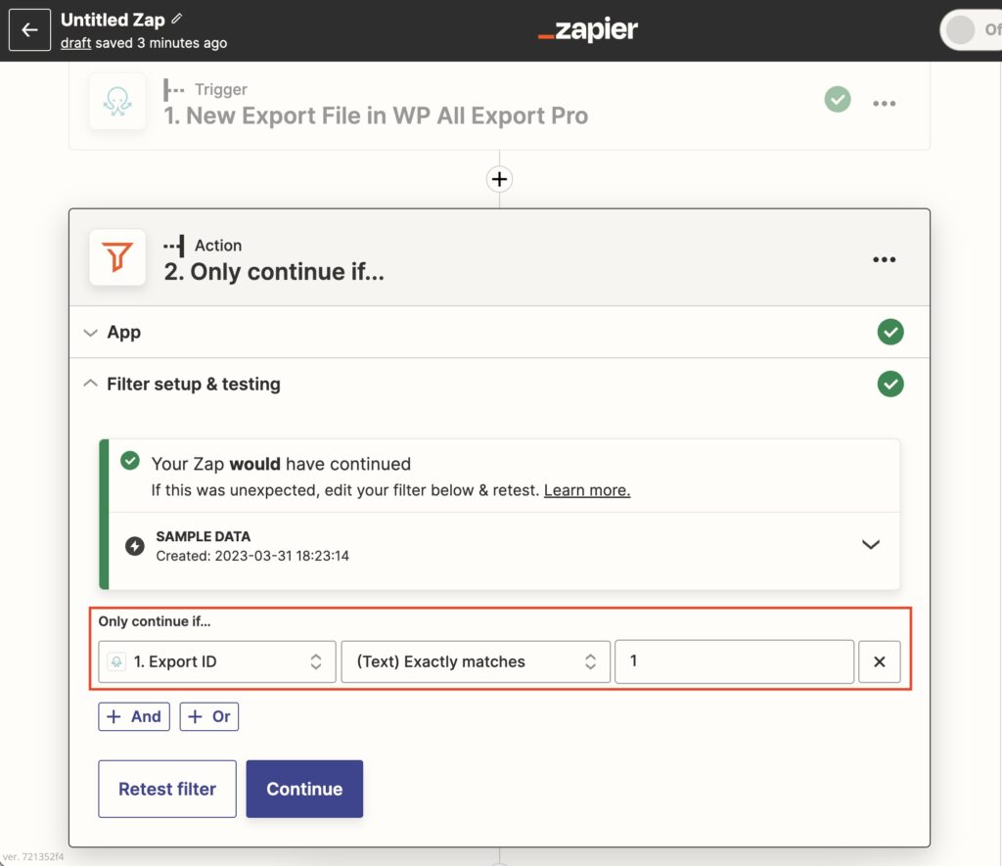Screen dimensions: 1002x866
Task: Open the filter step's three-dot options menu
Action: [x=885, y=258]
